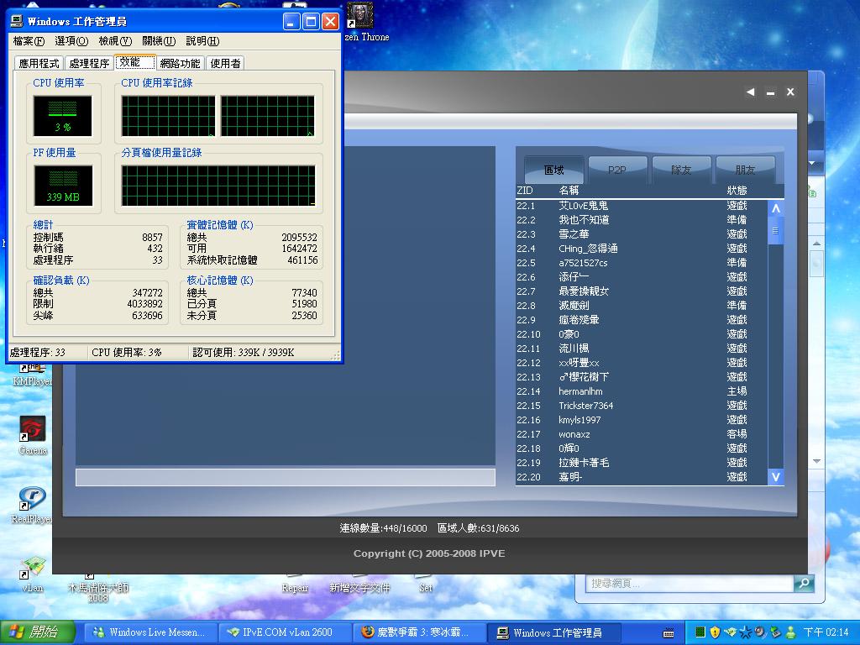Click the back arrow in IPVE title bar
The width and height of the screenshot is (860, 645).
point(750,92)
